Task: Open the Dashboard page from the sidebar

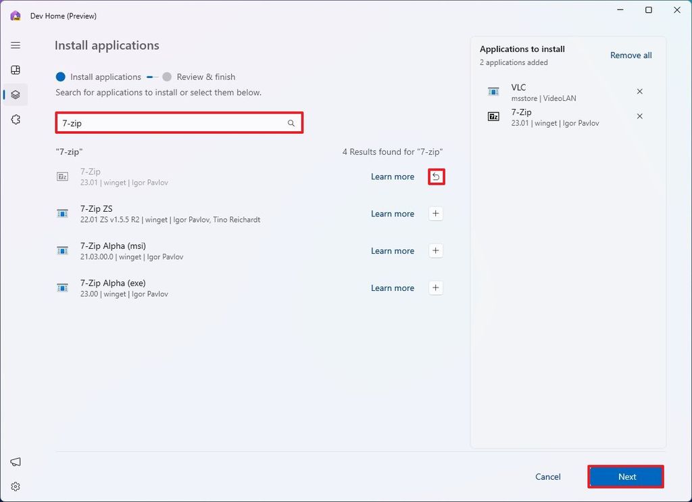Action: 15,70
